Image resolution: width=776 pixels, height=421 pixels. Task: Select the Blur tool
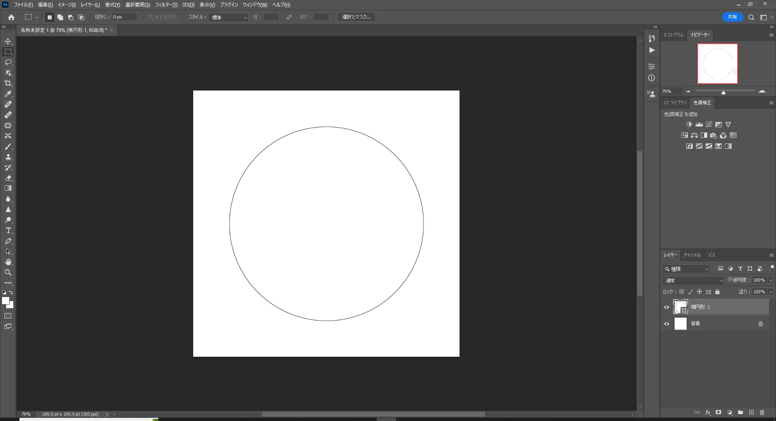8,199
